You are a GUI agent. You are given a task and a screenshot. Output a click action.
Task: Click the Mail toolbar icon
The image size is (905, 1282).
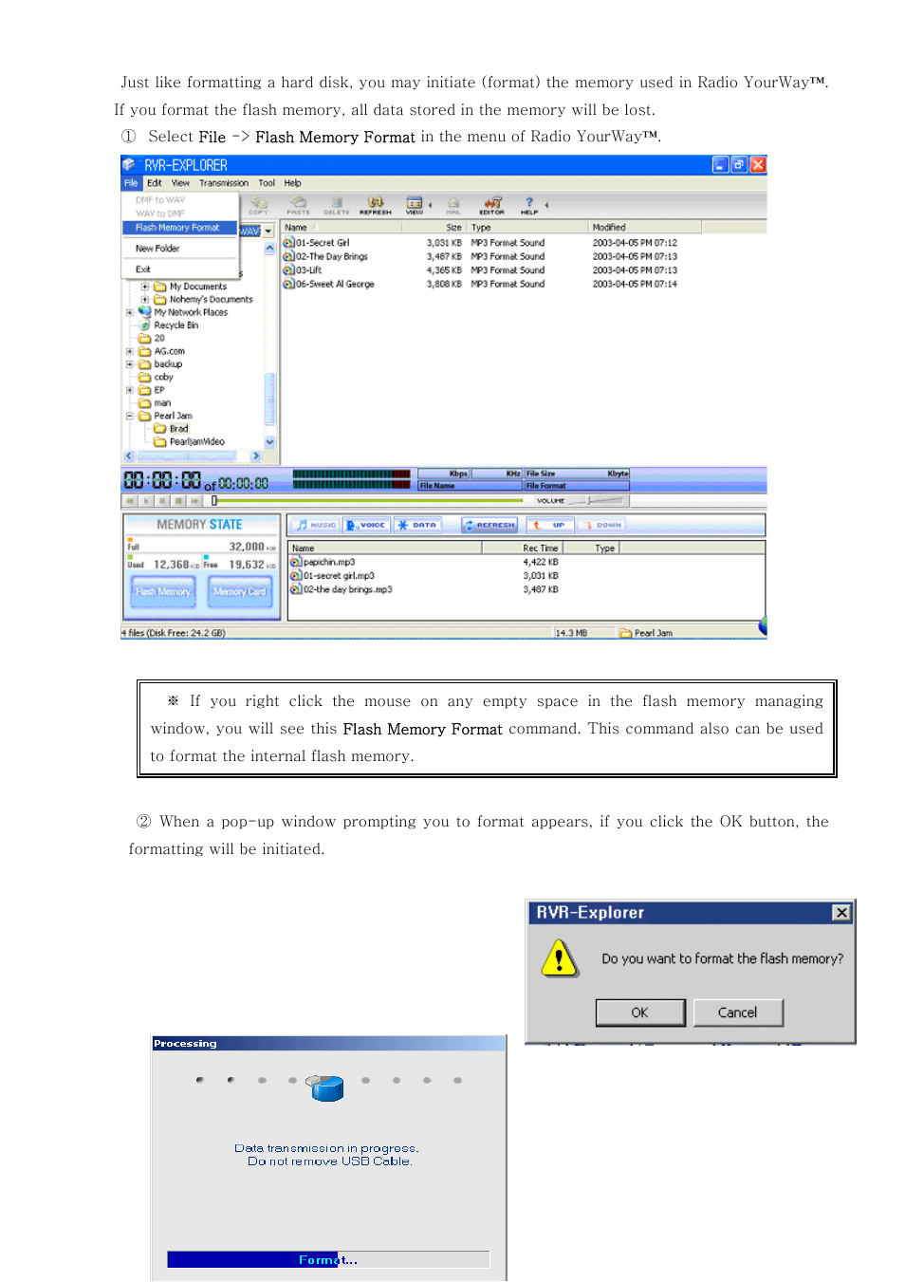click(453, 205)
